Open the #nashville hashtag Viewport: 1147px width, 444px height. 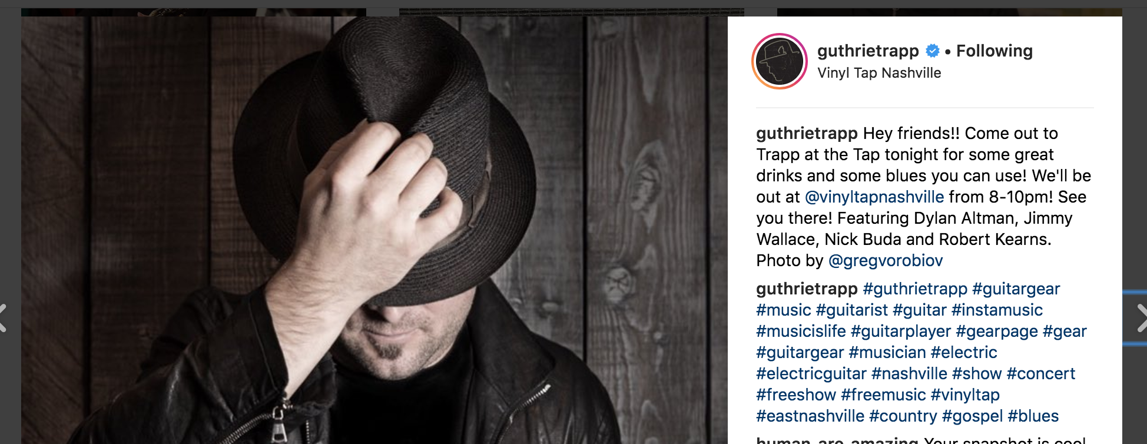(x=909, y=373)
